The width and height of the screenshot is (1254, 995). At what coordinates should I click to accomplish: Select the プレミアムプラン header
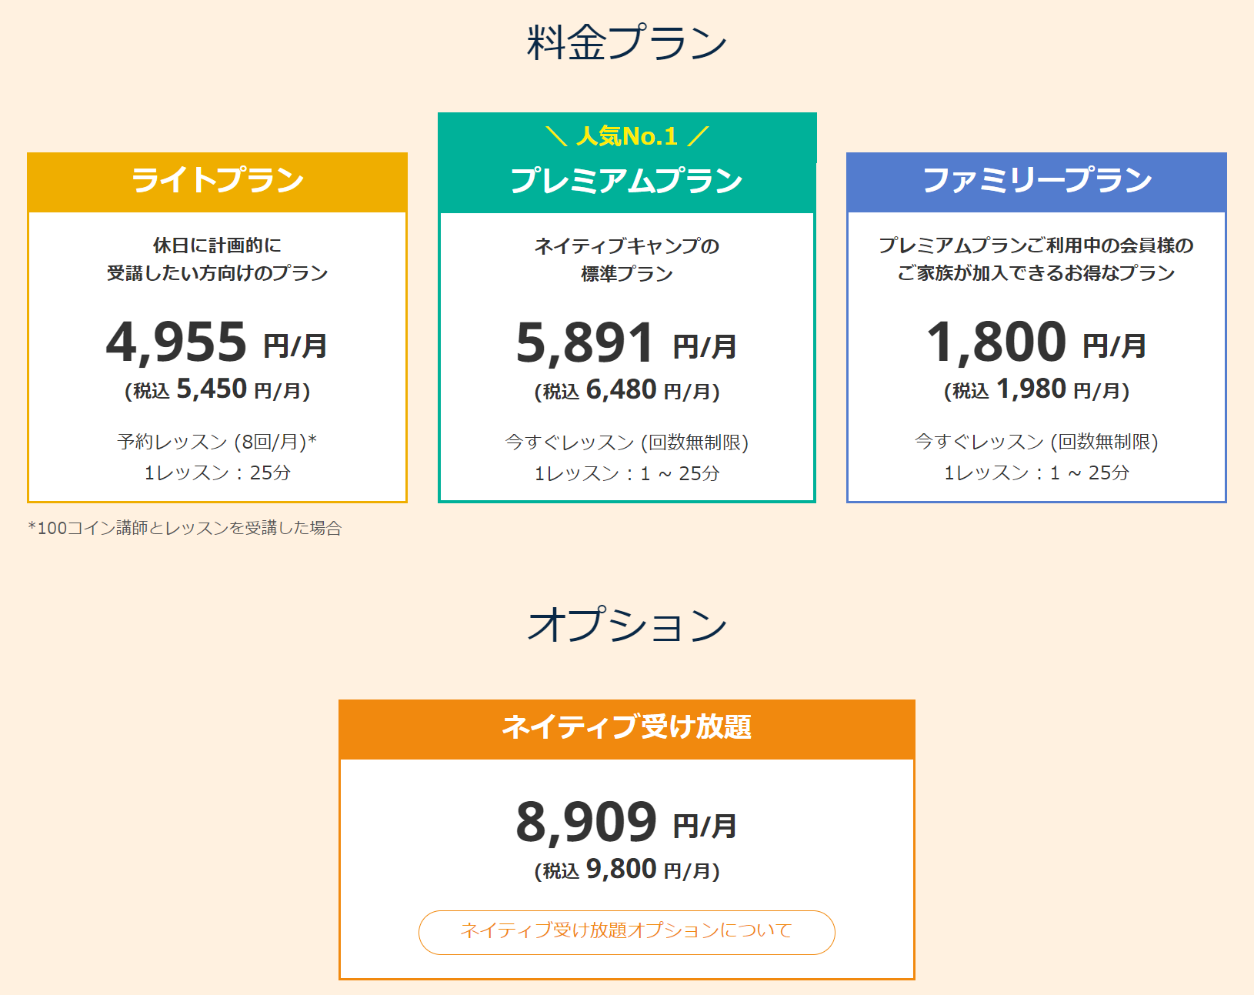pos(626,182)
